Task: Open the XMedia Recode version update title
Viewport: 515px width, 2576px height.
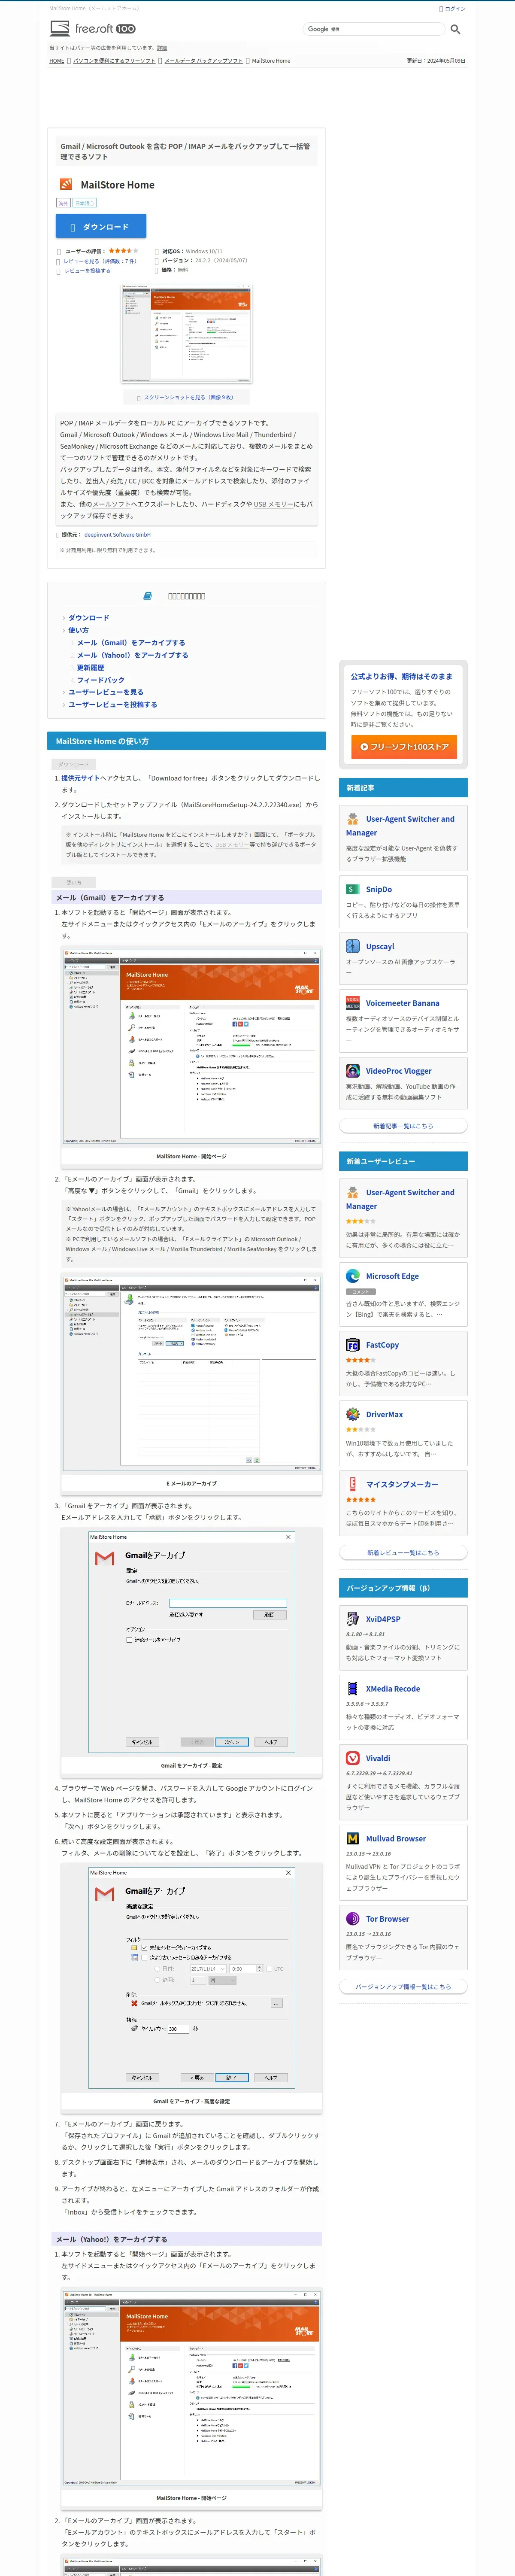Action: pyautogui.click(x=393, y=1688)
